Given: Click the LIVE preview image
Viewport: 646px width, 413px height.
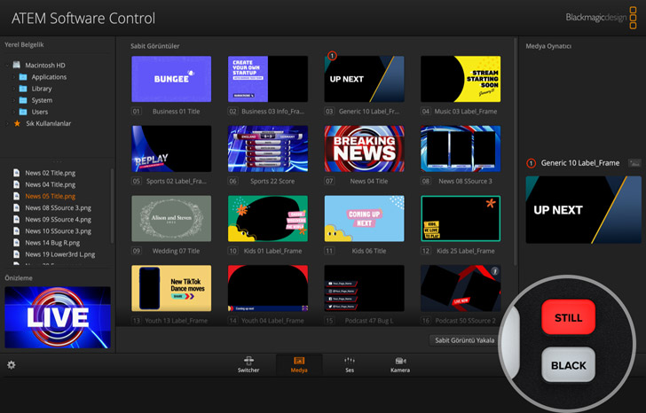Looking at the screenshot, I should [x=58, y=317].
